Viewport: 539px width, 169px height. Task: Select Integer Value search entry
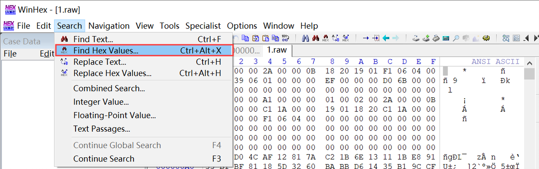[144, 102]
